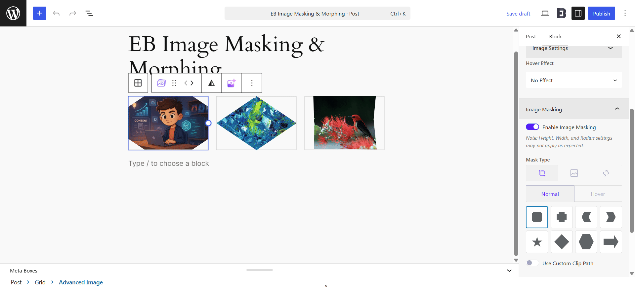Switch to the Post tab

[531, 36]
